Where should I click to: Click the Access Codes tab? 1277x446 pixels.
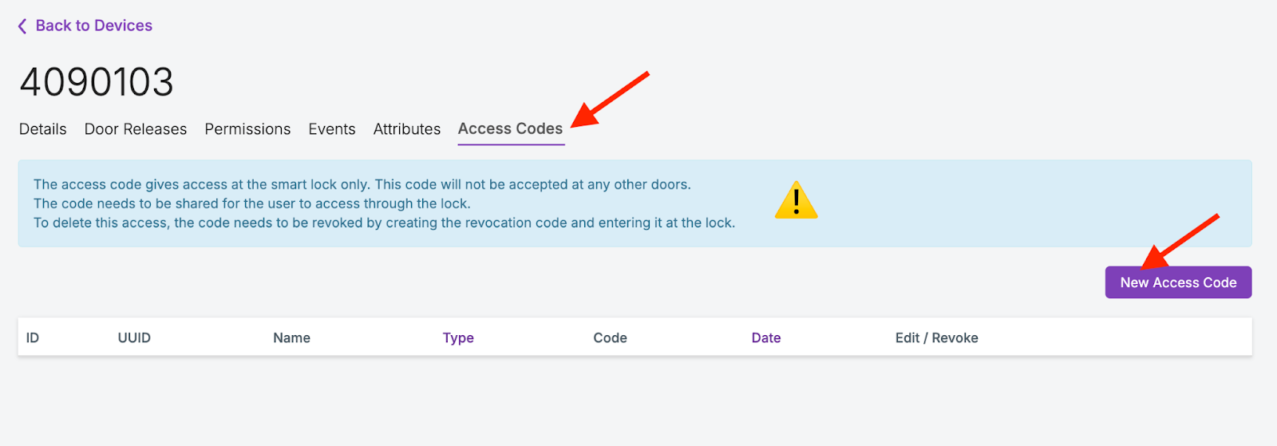click(510, 129)
